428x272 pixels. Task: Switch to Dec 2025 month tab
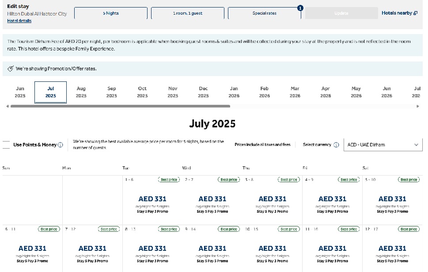pos(203,92)
